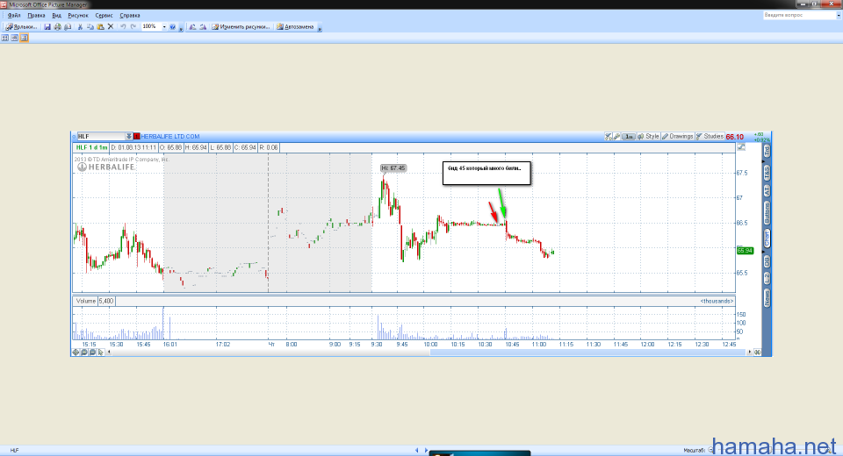Click small chart icon below Studies
The width and height of the screenshot is (843, 456).
pyautogui.click(x=741, y=147)
